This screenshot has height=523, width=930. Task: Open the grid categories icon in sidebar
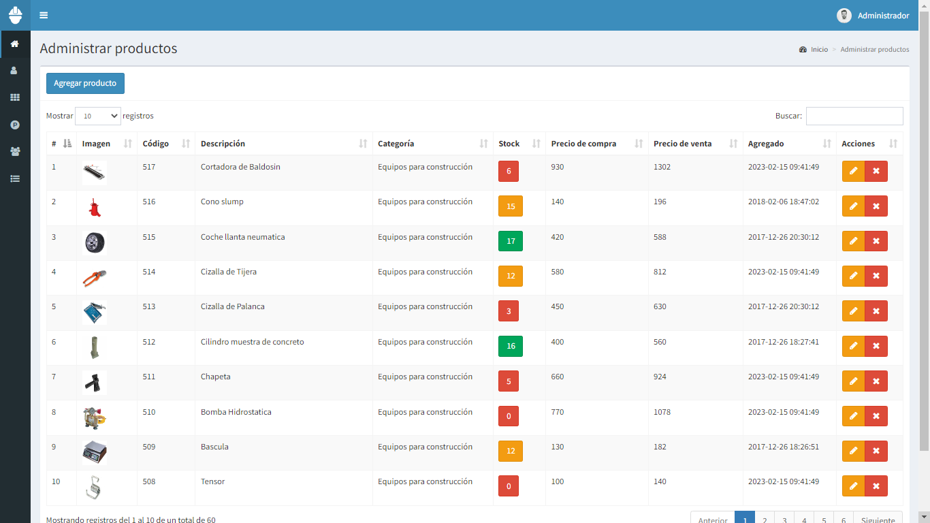(15, 97)
